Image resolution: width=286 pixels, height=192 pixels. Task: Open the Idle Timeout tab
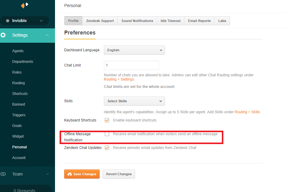170,21
